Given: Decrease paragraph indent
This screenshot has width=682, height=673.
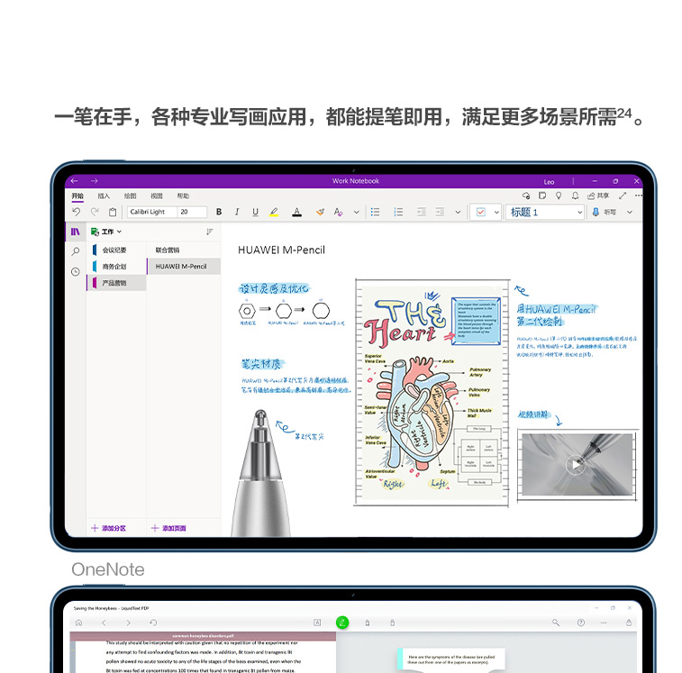Looking at the screenshot, I should point(421,212).
